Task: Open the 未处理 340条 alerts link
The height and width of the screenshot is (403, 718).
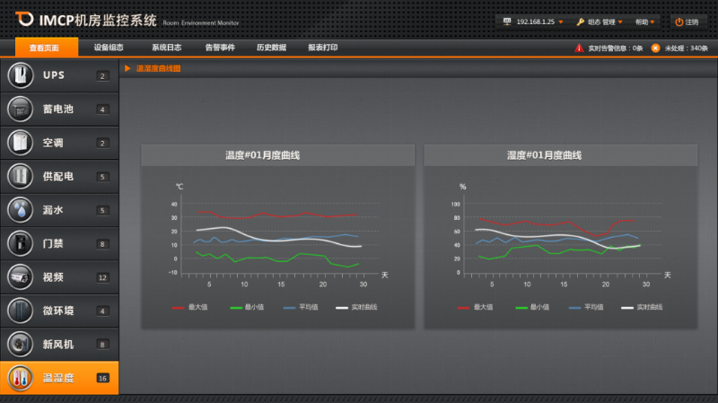Action: [x=680, y=48]
